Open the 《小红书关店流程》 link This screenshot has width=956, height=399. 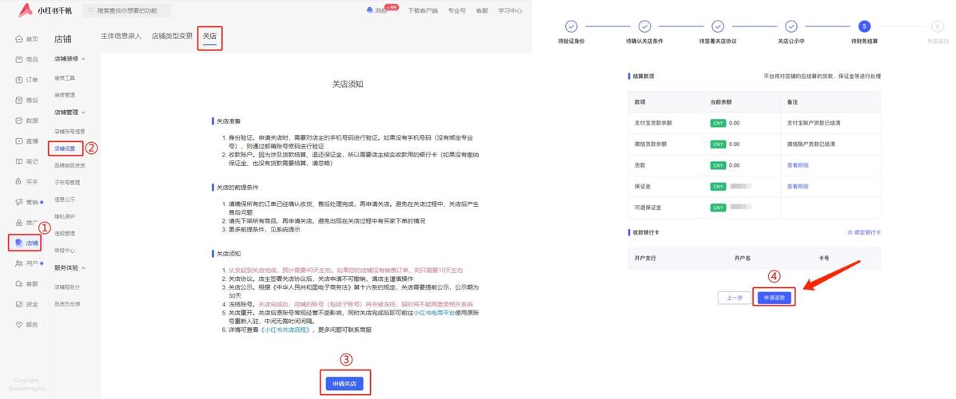click(286, 330)
